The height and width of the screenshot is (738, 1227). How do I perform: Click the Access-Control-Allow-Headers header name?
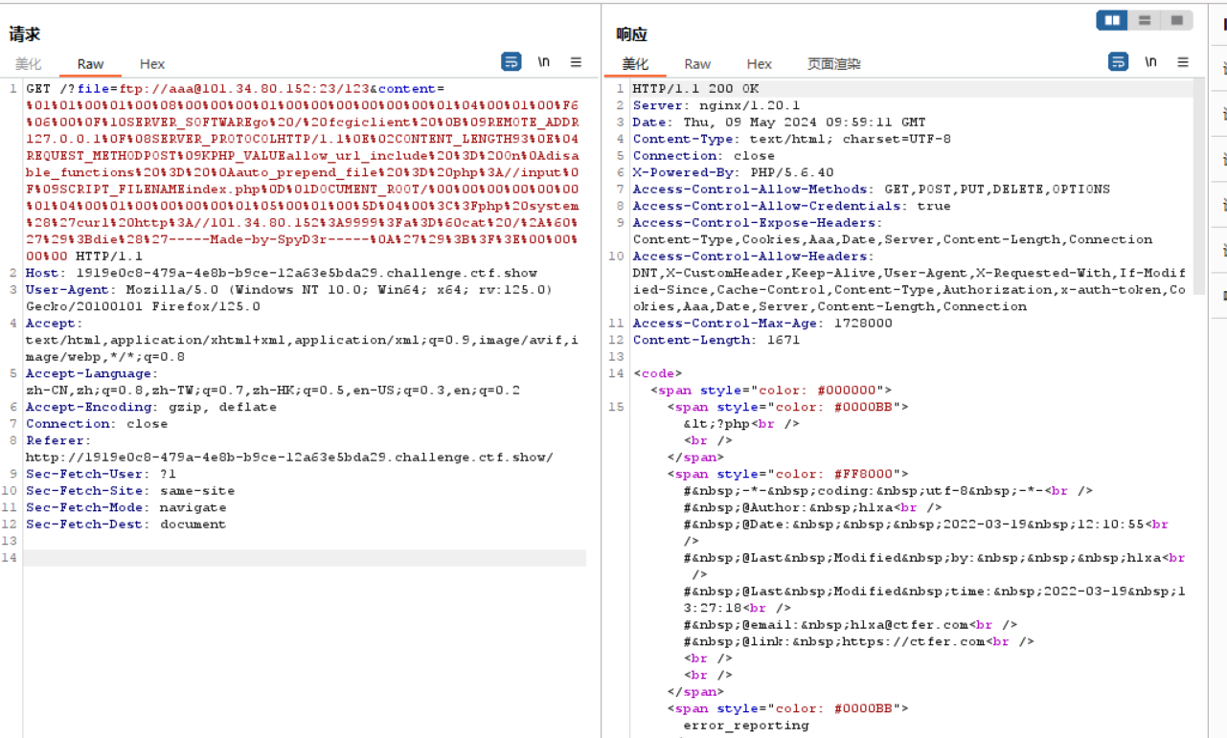click(x=753, y=256)
